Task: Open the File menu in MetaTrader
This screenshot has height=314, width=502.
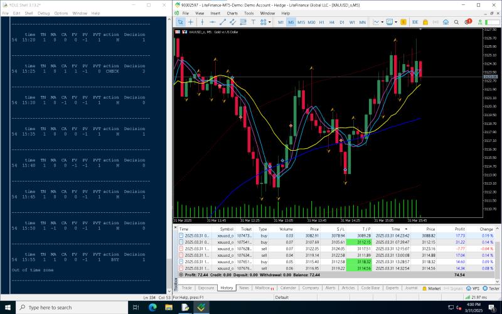Action: pos(186,13)
